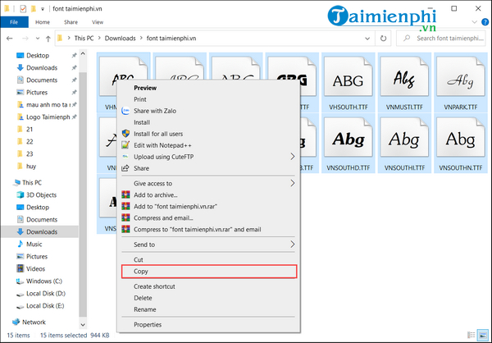This screenshot has height=343, width=492.
Task: Expand Upload using CuteFTP submenu
Action: pos(208,157)
